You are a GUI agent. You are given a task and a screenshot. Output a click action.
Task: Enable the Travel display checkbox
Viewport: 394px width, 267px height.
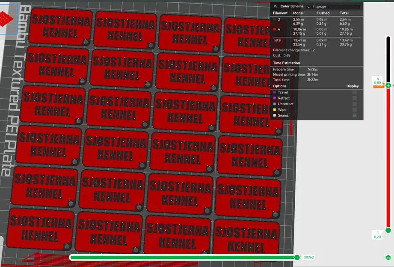(x=355, y=92)
